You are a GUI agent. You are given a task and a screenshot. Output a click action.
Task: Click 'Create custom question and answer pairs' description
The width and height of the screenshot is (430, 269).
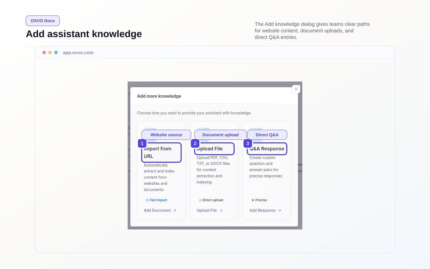tap(266, 167)
